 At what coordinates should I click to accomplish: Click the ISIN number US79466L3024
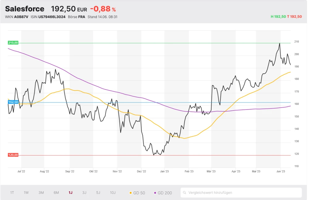52,17
